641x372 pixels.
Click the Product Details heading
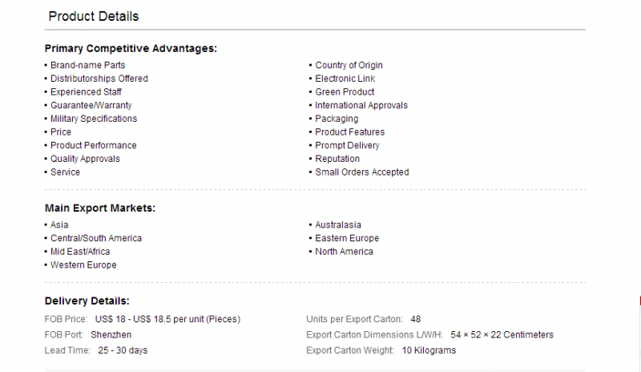[x=94, y=16]
